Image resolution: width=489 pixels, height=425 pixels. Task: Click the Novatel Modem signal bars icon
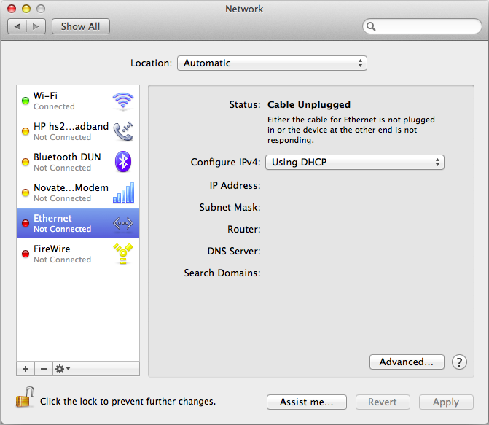[x=122, y=192]
